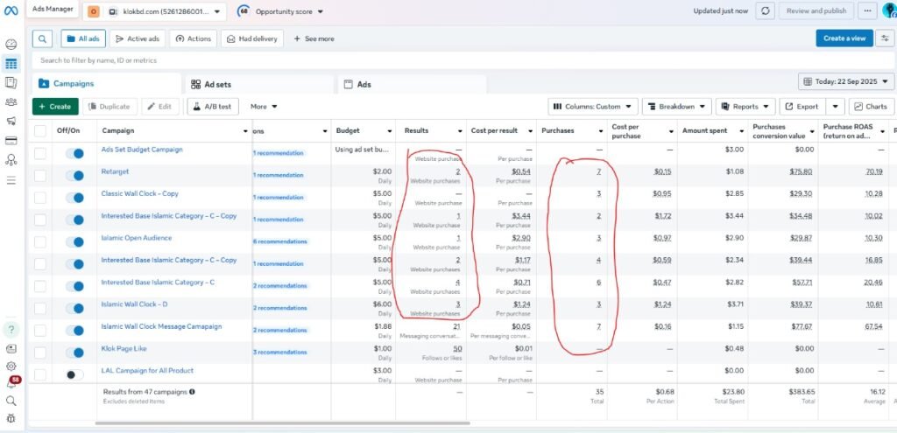
Task: Open the Breakdown dropdown
Action: tap(676, 107)
